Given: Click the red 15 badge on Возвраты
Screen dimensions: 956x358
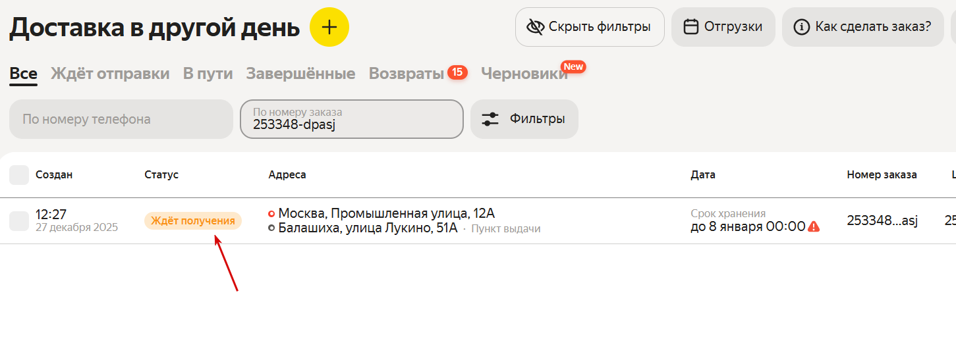Looking at the screenshot, I should (457, 72).
